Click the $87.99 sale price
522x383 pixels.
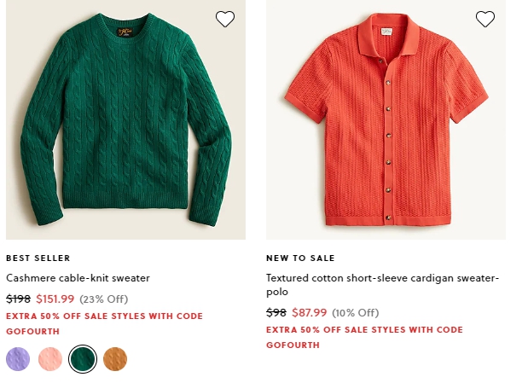point(310,312)
